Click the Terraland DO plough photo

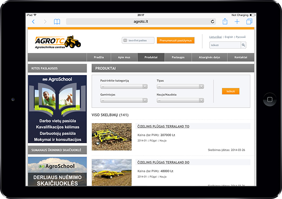point(112,172)
